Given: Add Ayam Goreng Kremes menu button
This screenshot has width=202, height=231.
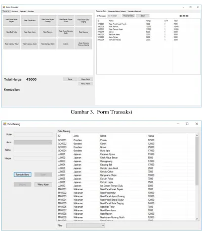Looking at the screenshot, I should [x=84, y=44].
